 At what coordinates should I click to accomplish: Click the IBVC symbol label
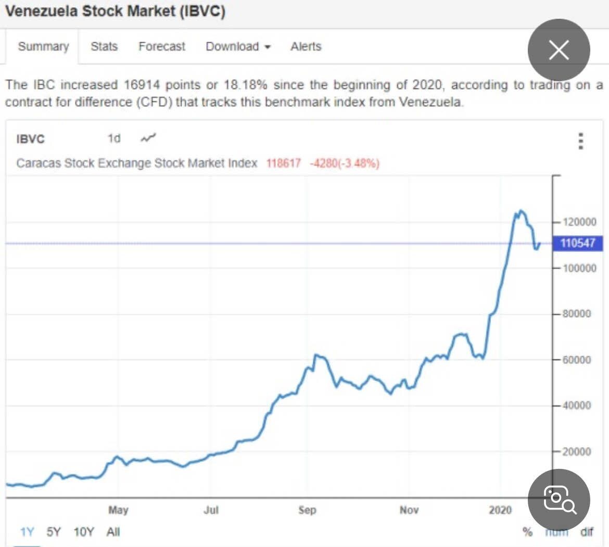(30, 139)
